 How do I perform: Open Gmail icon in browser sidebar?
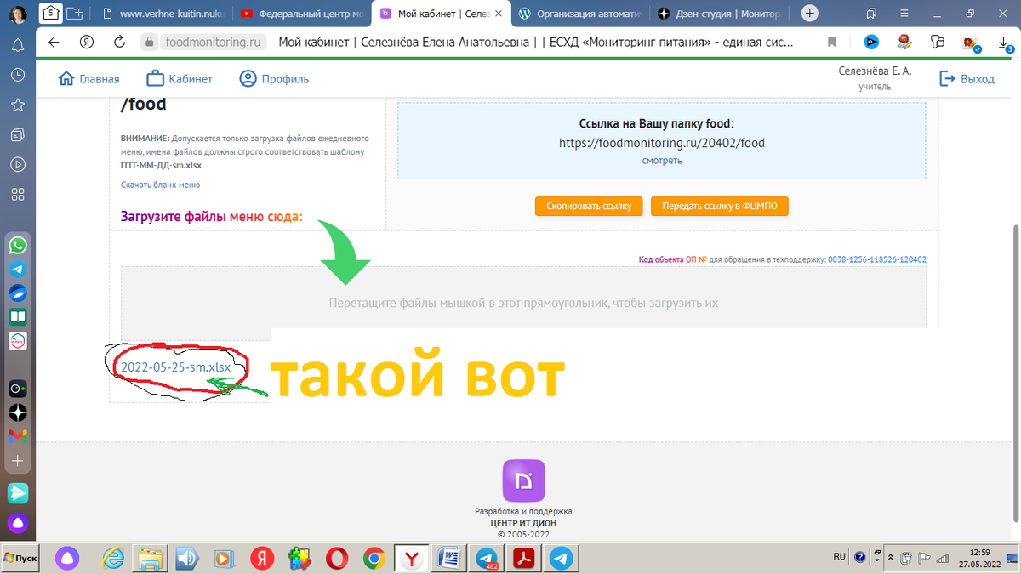click(x=17, y=436)
